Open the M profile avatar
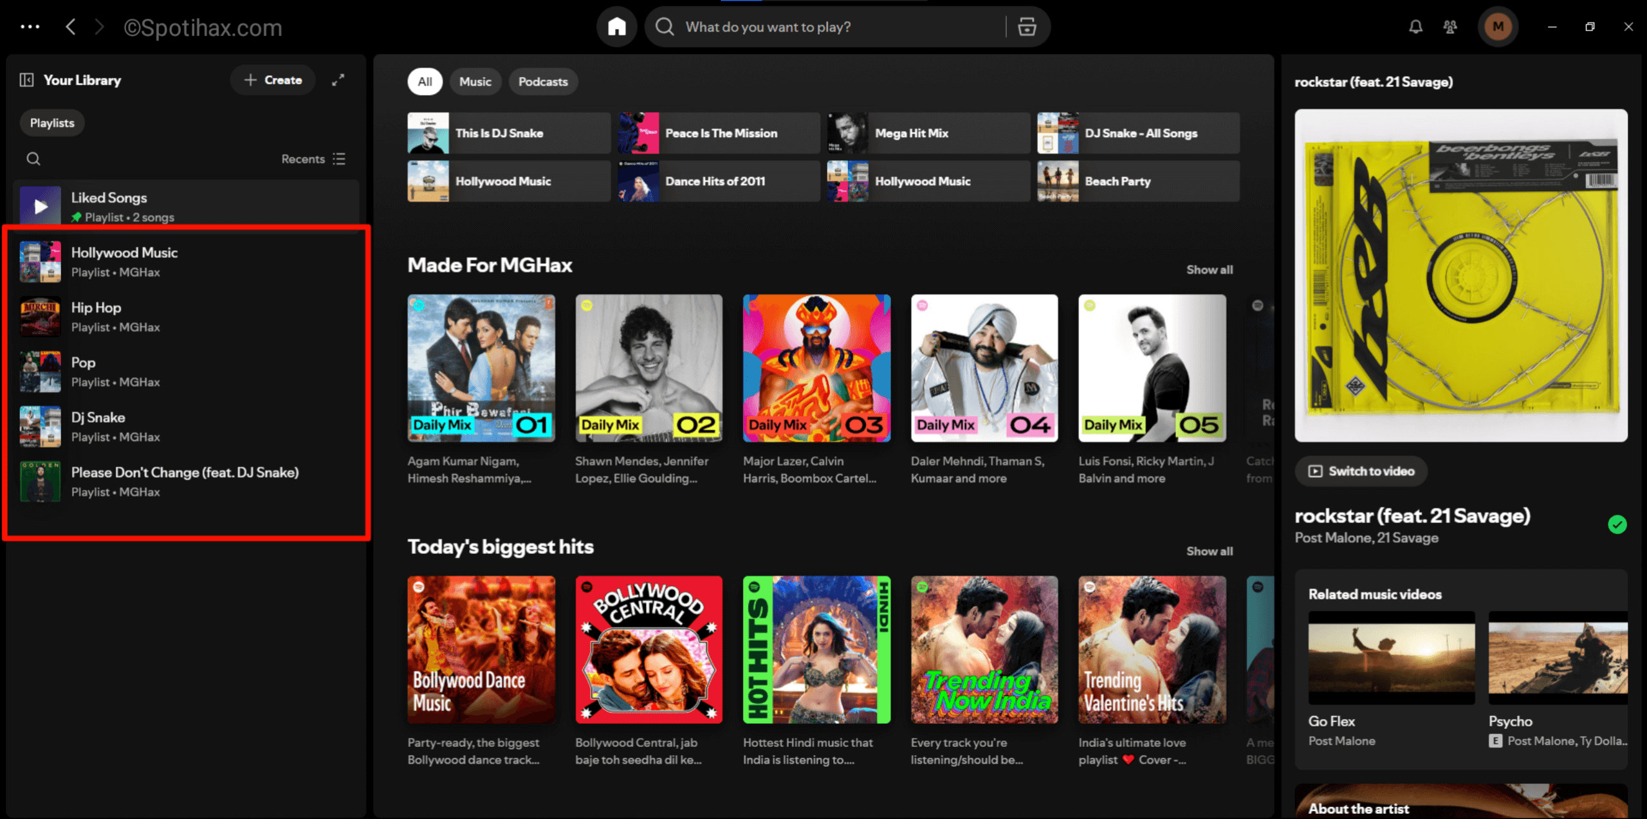 coord(1498,26)
